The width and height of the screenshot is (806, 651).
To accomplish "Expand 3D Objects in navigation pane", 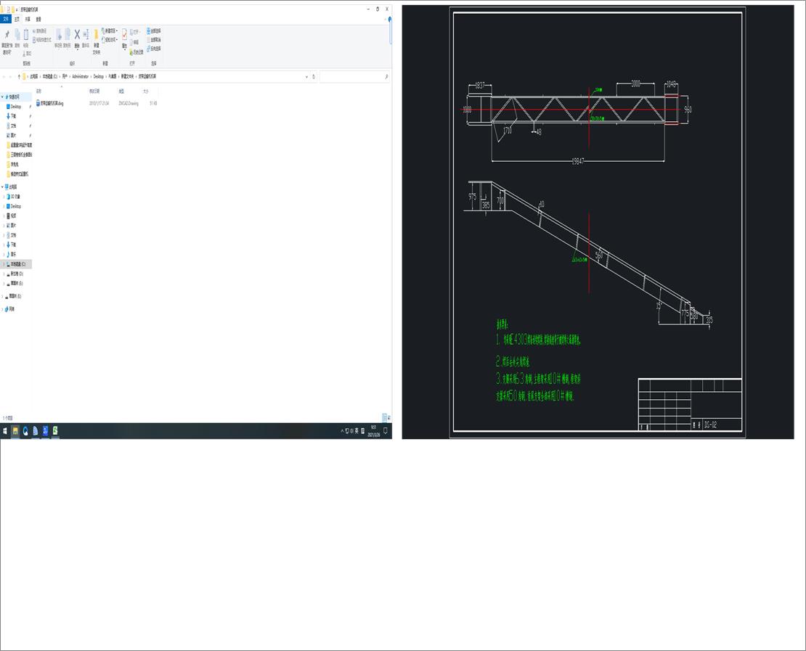I will 4,197.
